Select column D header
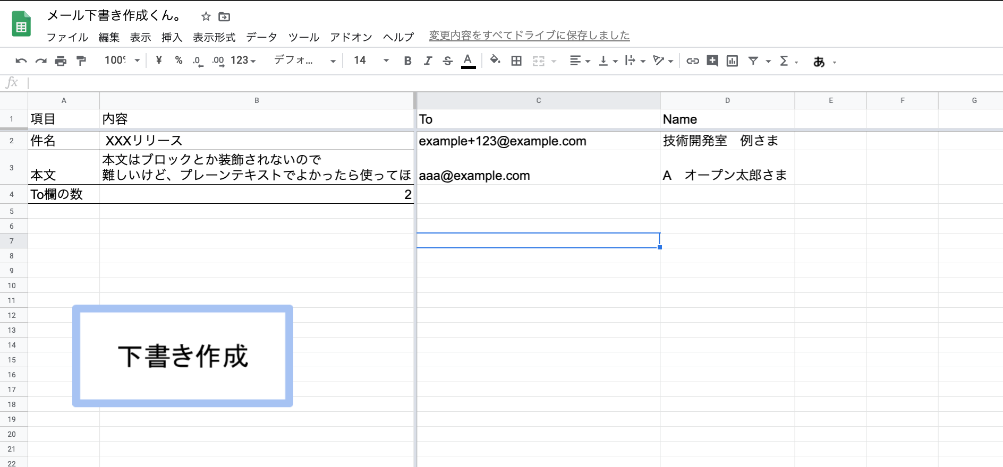 (x=727, y=100)
